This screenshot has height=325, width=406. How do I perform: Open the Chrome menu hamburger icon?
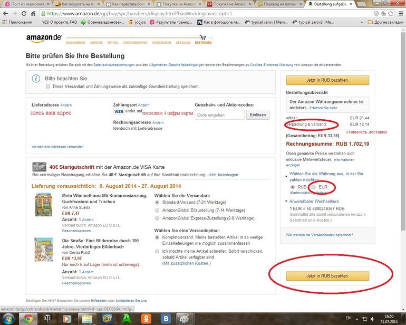click(x=401, y=14)
